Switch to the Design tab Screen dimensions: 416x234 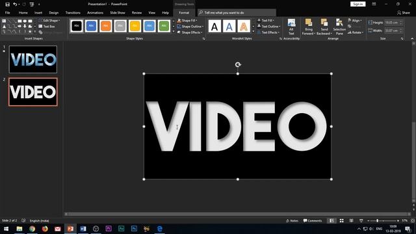pyautogui.click(x=53, y=13)
